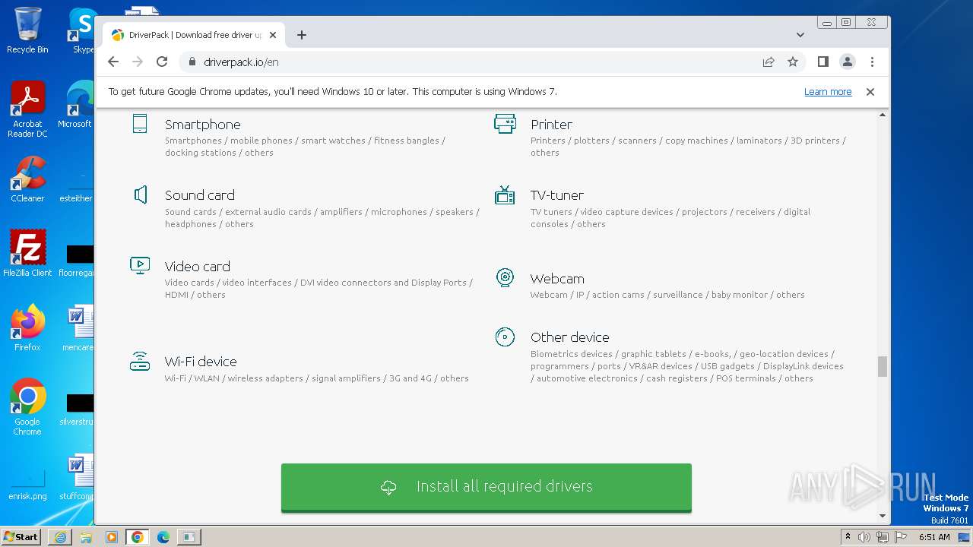This screenshot has height=547, width=973.
Task: Open the Video card category heading
Action: (197, 267)
